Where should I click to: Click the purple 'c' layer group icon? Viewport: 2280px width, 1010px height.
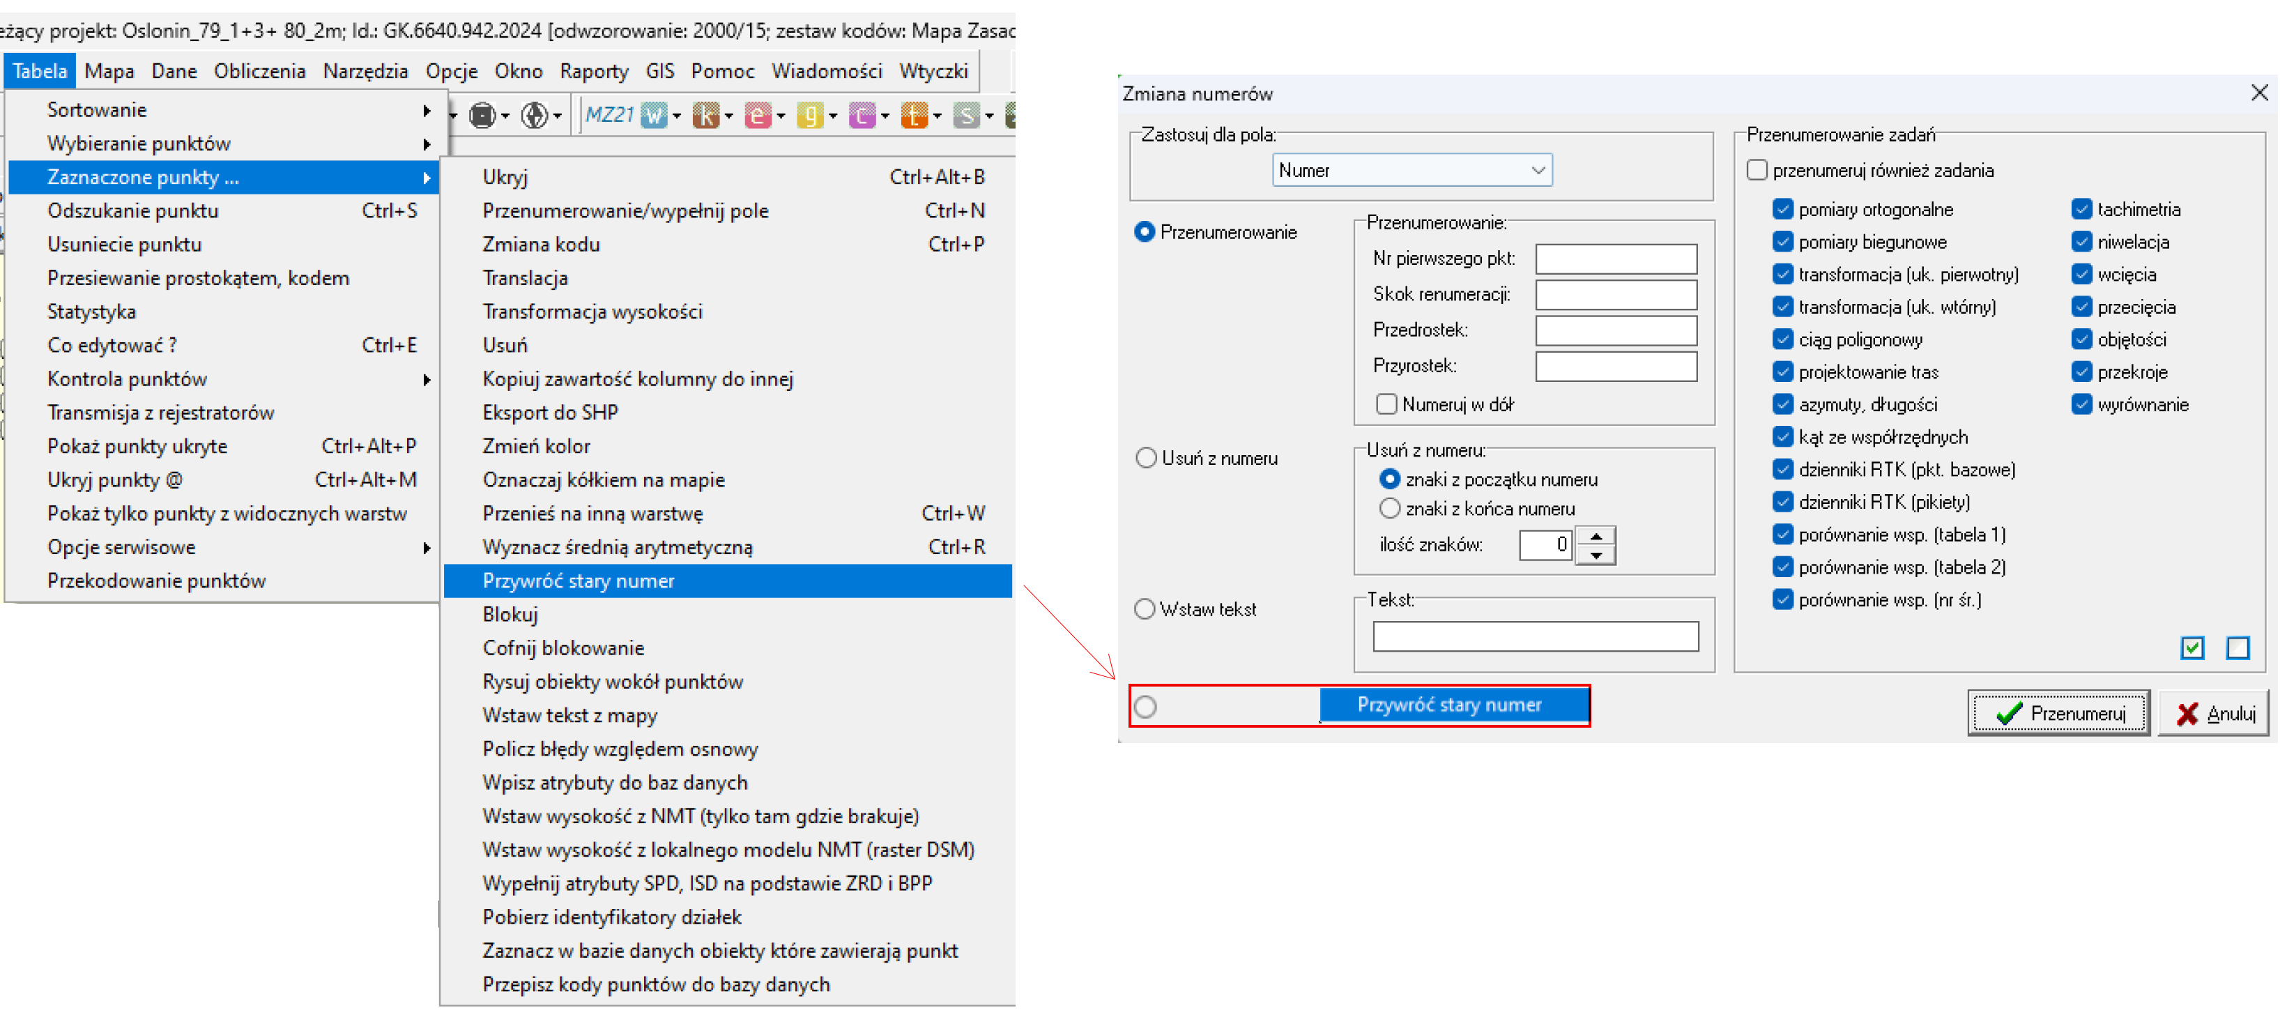coord(862,115)
